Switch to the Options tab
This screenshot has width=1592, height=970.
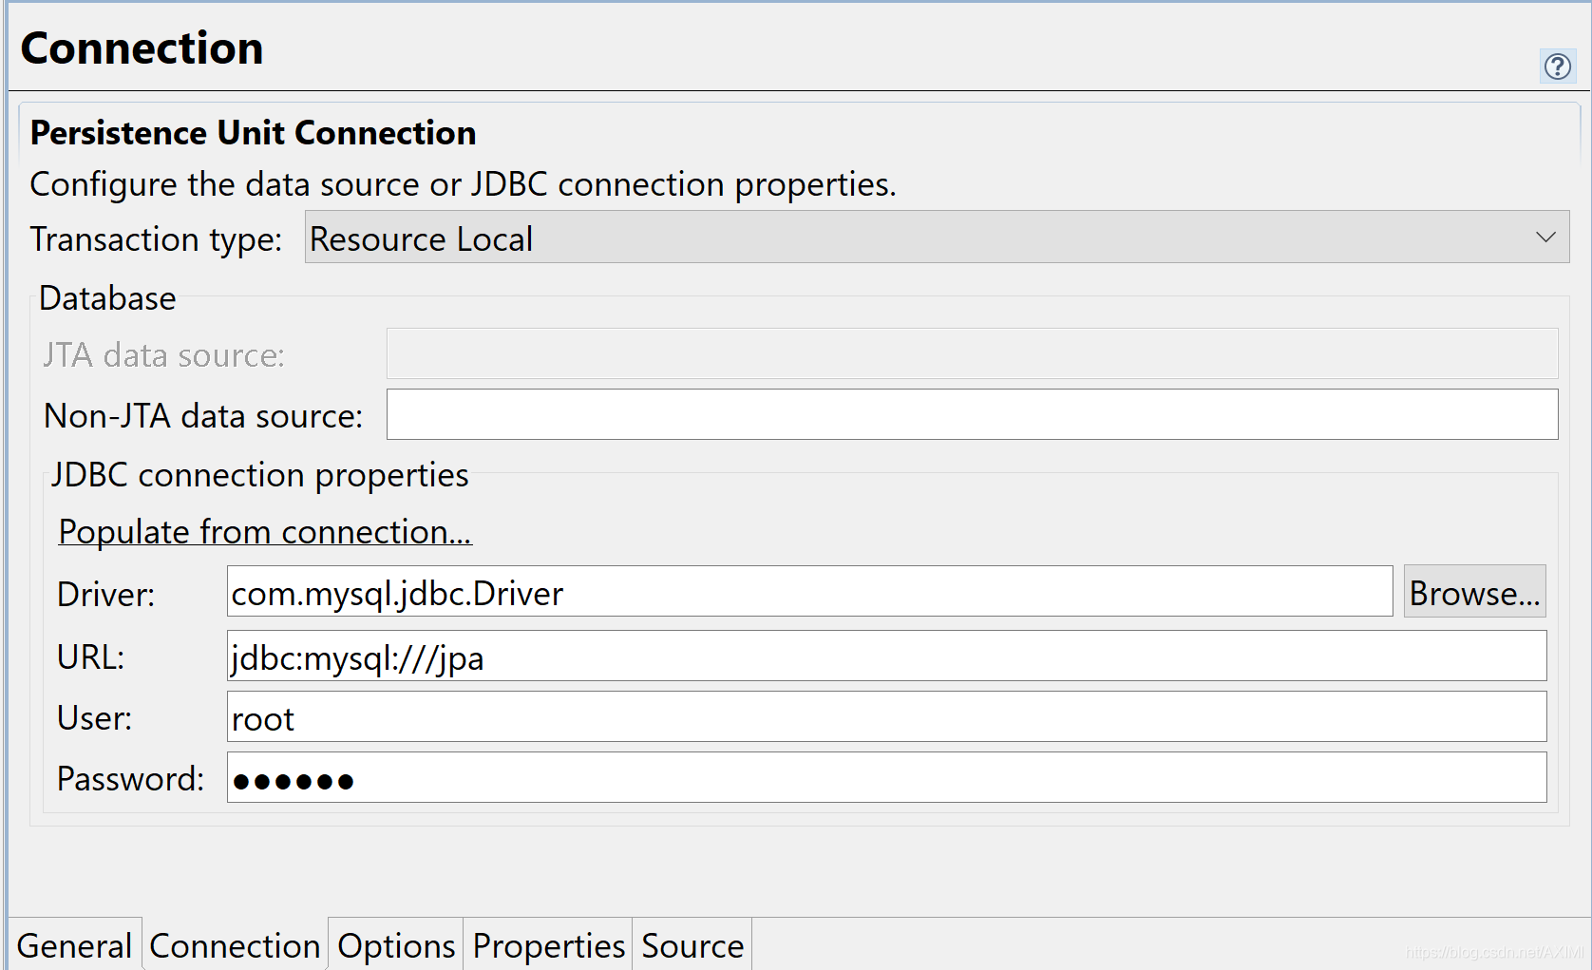point(396,945)
